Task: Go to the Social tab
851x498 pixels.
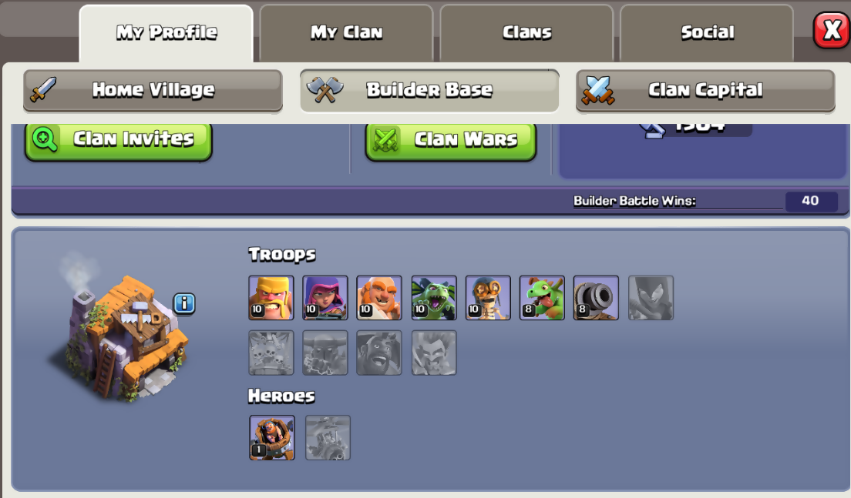Action: tap(707, 33)
